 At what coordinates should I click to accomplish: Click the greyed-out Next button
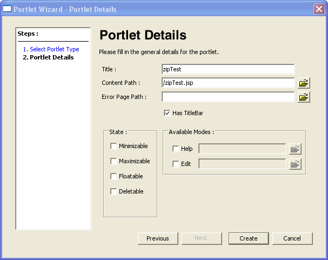pos(202,238)
